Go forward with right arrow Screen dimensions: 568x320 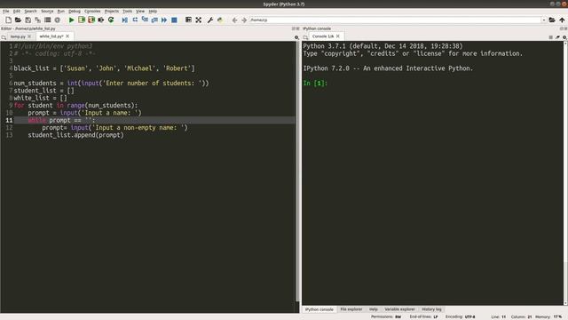[x=244, y=20]
